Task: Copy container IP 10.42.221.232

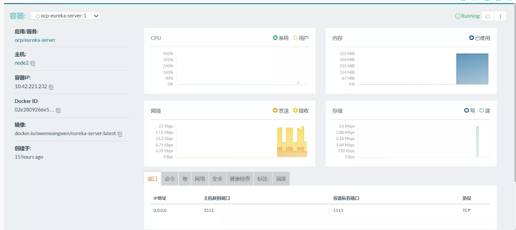Action: tap(51, 87)
